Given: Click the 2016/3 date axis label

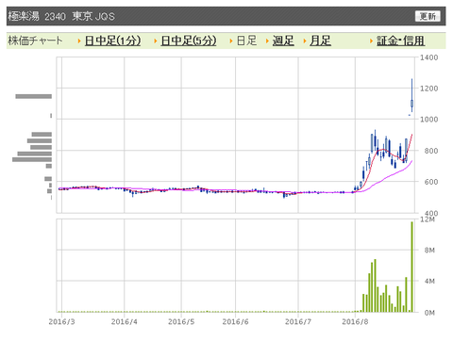Looking at the screenshot, I should (61, 322).
